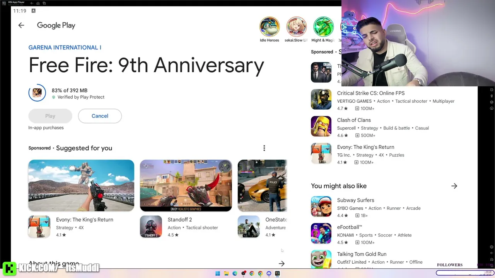This screenshot has height=278, width=495.
Task: Click the 83% of 392 MB progress text
Action: [70, 90]
